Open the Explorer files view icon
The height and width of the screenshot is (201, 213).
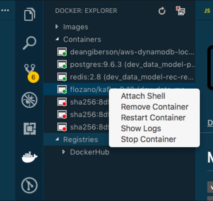coord(30,14)
